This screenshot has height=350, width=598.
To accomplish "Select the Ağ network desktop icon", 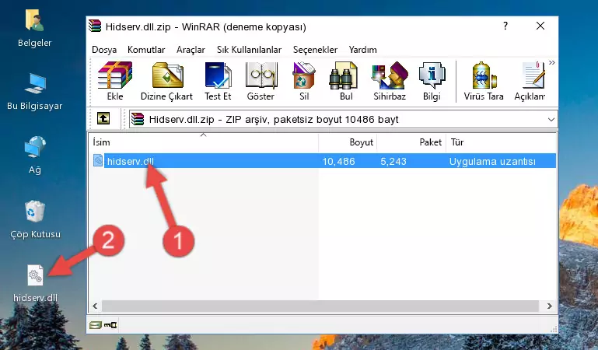I will (35, 156).
